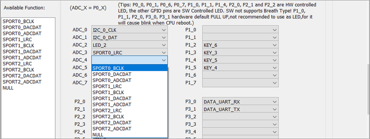Choose SPORT0_ADCDAT in the dropdown list

pos(130,80)
